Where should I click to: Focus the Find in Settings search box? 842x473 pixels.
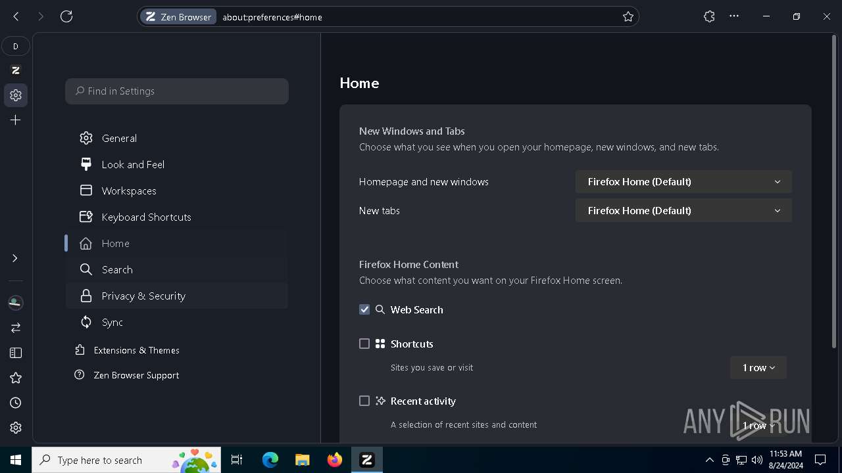pyautogui.click(x=177, y=91)
